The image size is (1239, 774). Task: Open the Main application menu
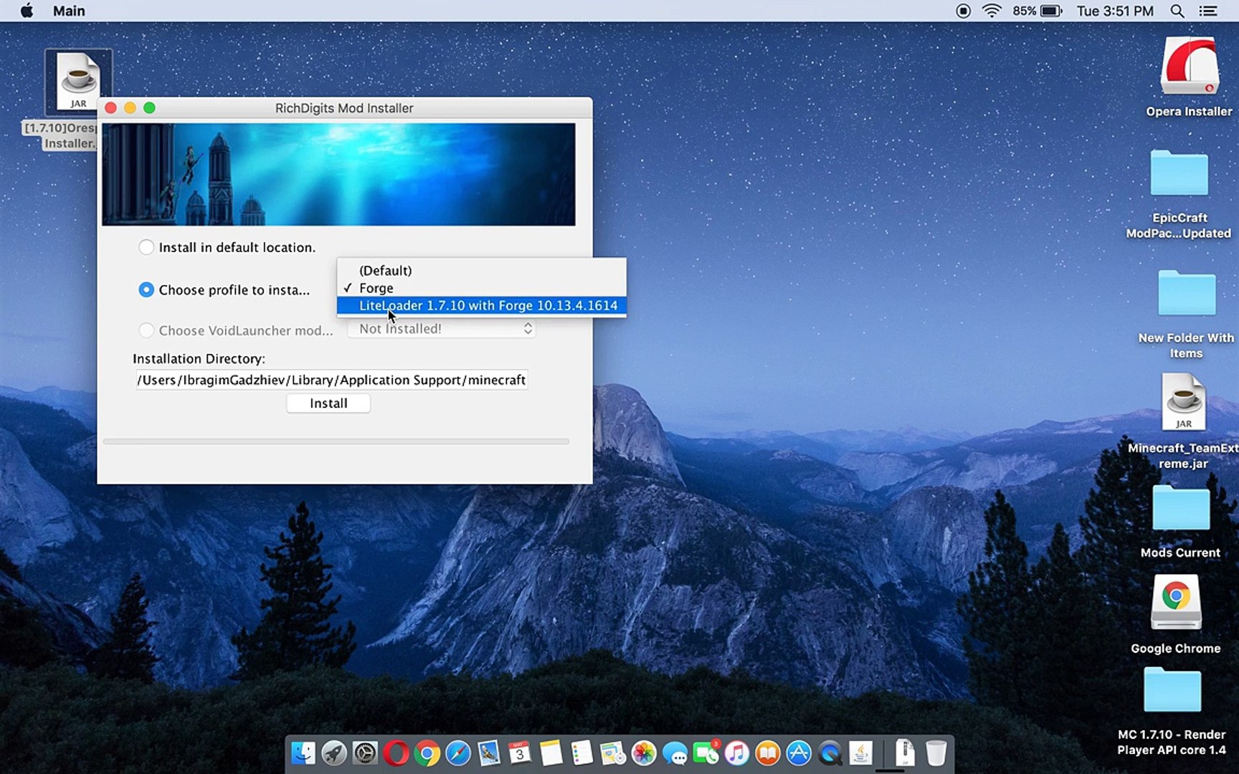(69, 11)
